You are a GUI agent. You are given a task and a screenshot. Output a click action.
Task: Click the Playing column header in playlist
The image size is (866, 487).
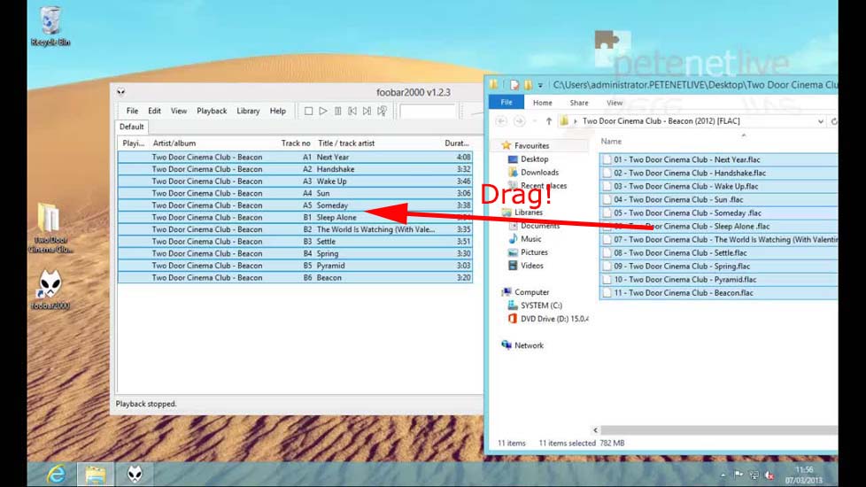(x=133, y=143)
